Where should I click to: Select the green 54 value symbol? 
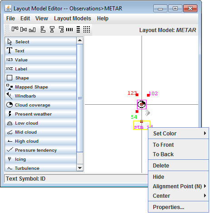pyautogui.click(x=134, y=117)
